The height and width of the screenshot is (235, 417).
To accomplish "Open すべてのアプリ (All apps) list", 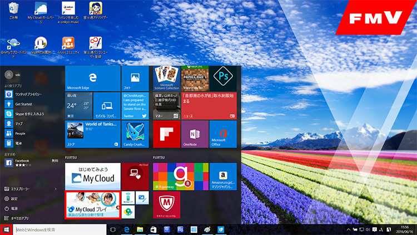I will point(22,218).
